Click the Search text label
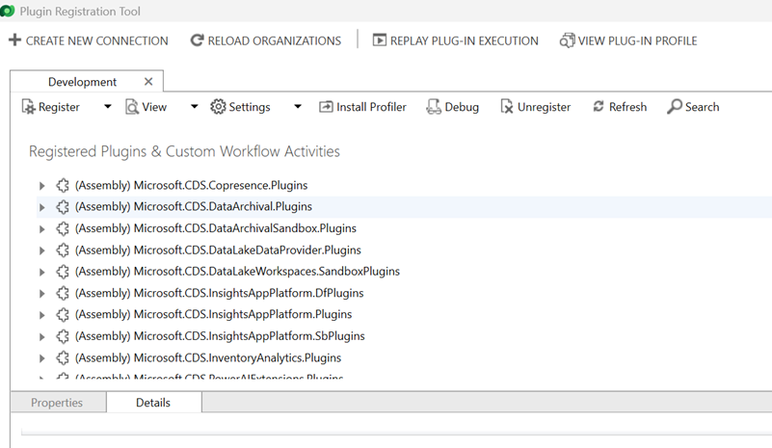This screenshot has height=448, width=772. 702,107
